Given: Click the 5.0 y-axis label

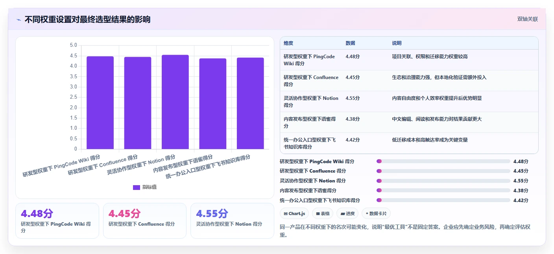Looking at the screenshot, I should pos(73,45).
